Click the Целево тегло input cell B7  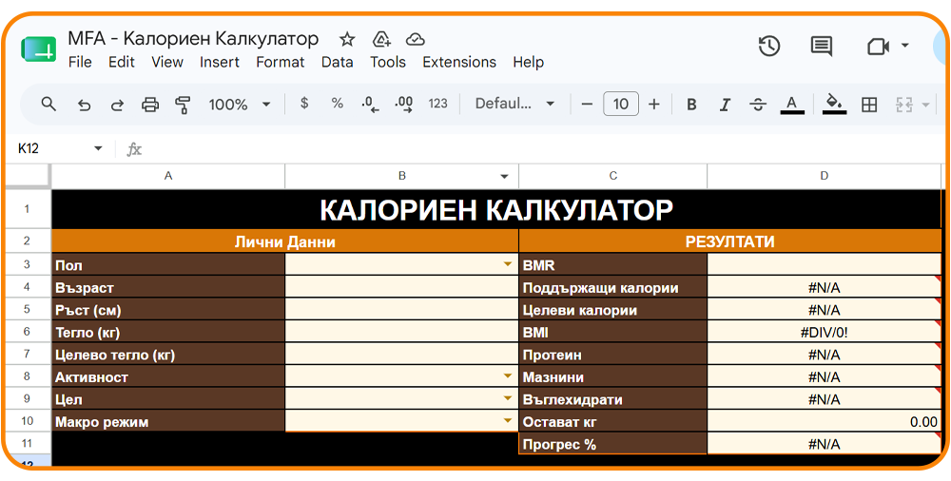pos(401,355)
